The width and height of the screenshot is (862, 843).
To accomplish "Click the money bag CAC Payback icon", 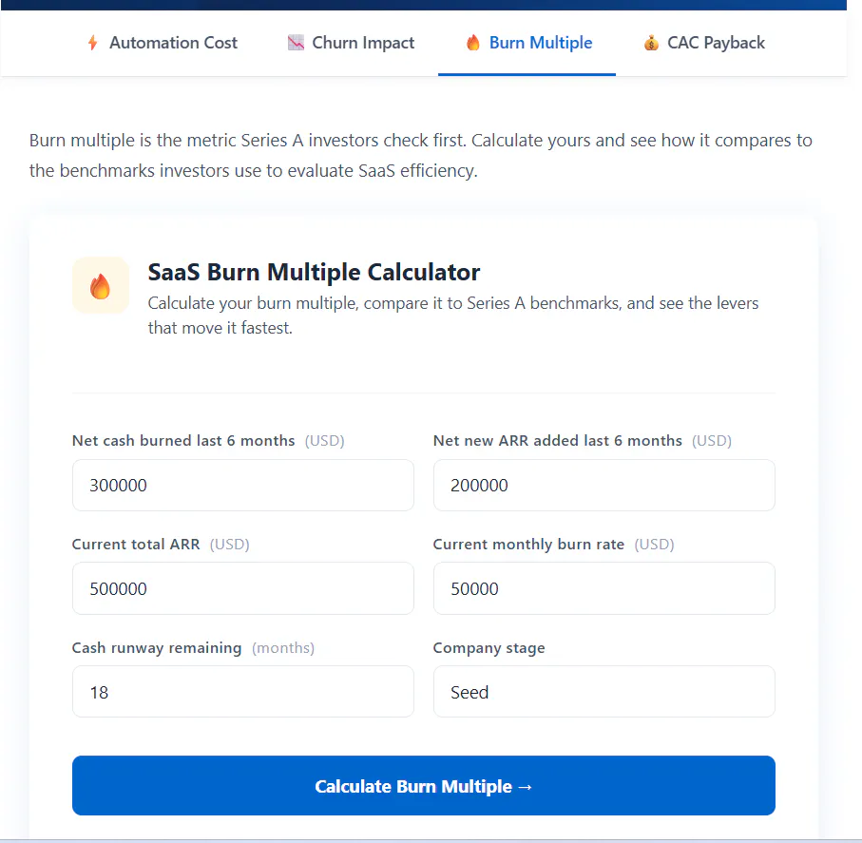I will 651,43.
